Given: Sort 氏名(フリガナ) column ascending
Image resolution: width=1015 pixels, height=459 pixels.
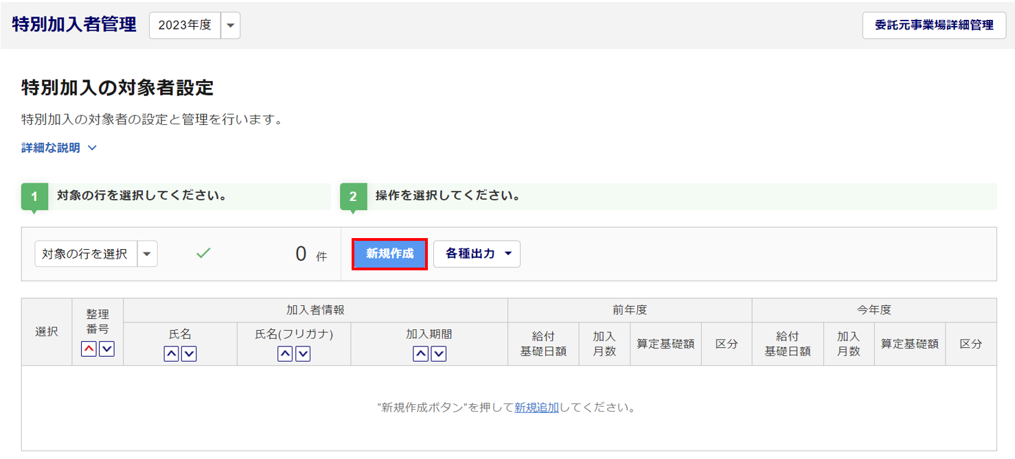Looking at the screenshot, I should (x=285, y=354).
